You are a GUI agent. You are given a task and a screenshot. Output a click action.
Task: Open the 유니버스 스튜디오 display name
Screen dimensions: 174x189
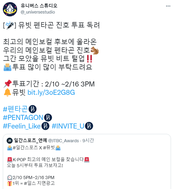39,5
